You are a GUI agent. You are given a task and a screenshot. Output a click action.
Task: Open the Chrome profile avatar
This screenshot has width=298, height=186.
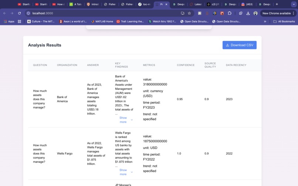(255, 13)
